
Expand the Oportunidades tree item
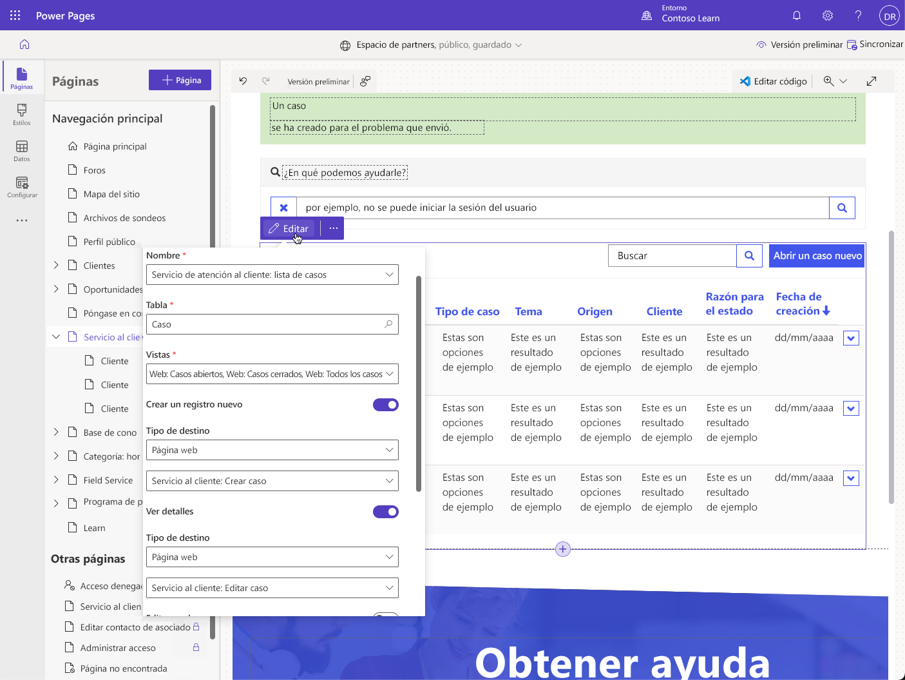click(x=56, y=289)
